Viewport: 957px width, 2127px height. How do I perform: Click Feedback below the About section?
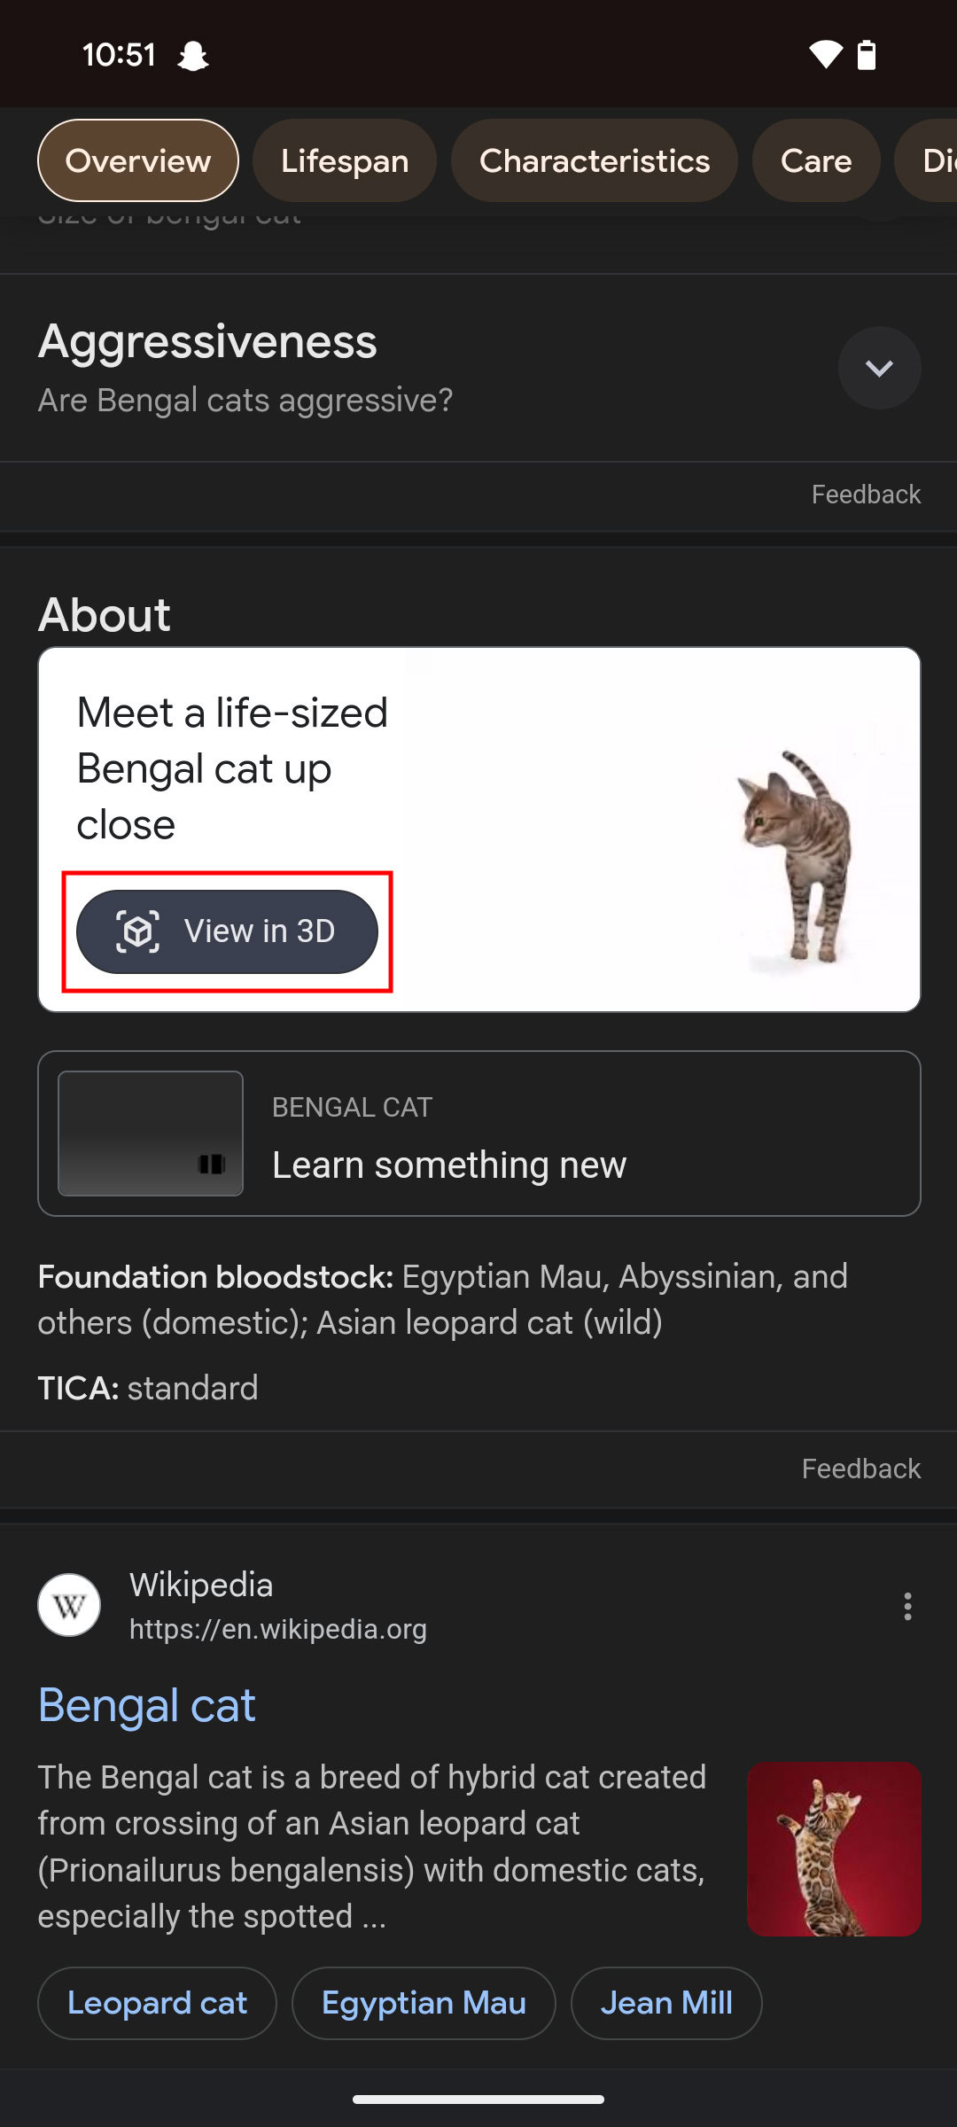point(860,1469)
